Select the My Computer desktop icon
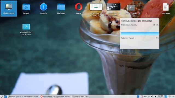The height and width of the screenshot is (98, 175). tap(9, 8)
